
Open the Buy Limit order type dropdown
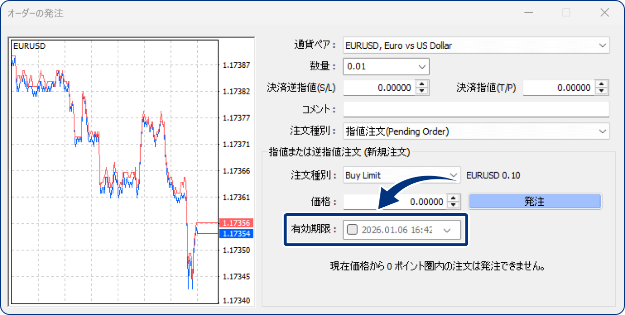(454, 175)
